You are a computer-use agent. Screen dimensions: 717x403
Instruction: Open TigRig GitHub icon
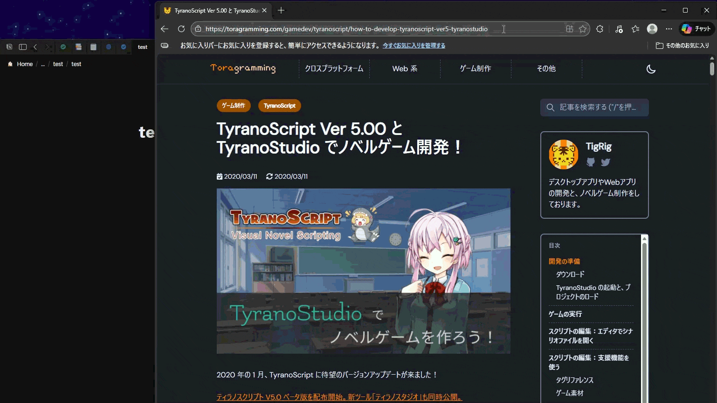[x=591, y=162]
